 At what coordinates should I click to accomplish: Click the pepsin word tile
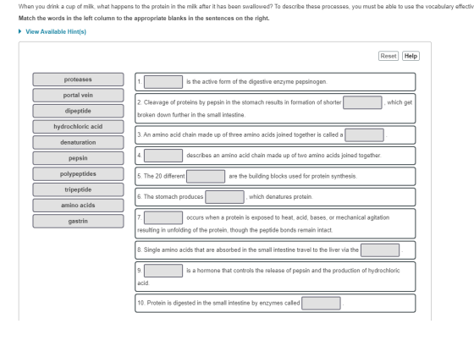(x=78, y=158)
